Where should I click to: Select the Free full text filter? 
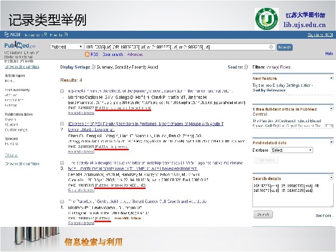(x=14, y=100)
